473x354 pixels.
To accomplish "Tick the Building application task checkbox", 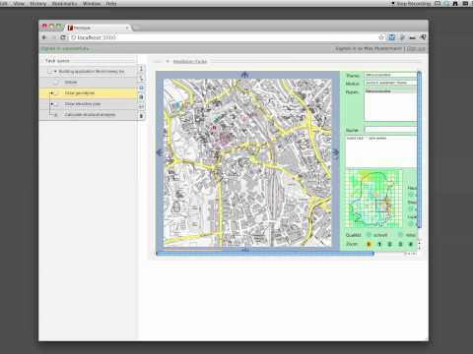I will [x=49, y=71].
